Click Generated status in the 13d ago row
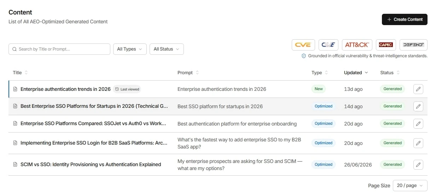This screenshot has height=193, width=436. (x=393, y=89)
